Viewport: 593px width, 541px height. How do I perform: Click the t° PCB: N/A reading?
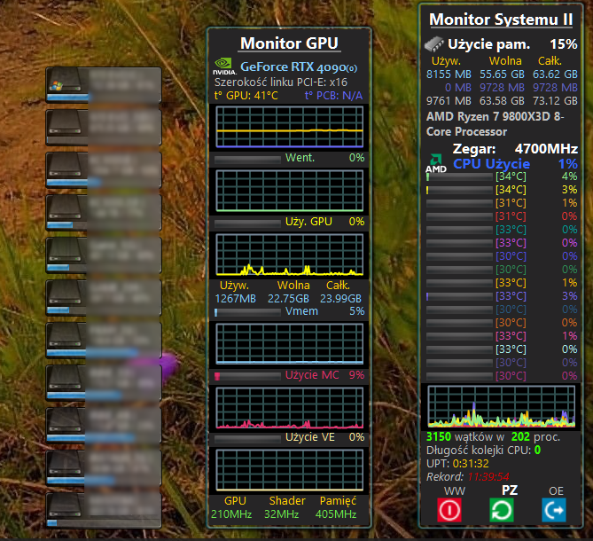coord(333,96)
